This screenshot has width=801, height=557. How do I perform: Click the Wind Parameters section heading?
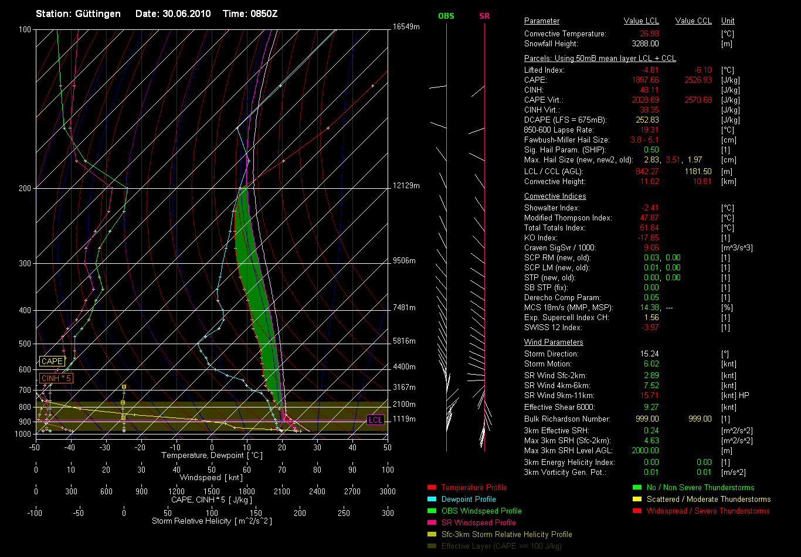[554, 342]
